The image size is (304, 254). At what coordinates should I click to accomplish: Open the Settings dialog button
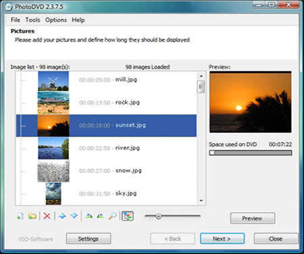(x=88, y=238)
